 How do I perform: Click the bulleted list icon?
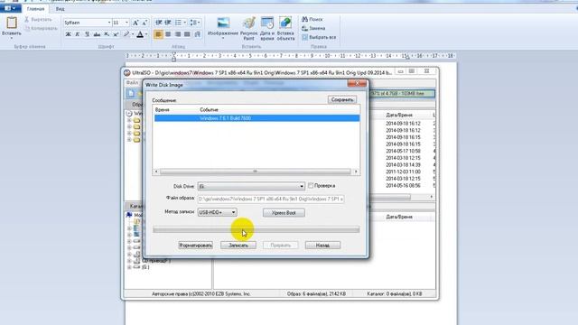click(x=179, y=23)
